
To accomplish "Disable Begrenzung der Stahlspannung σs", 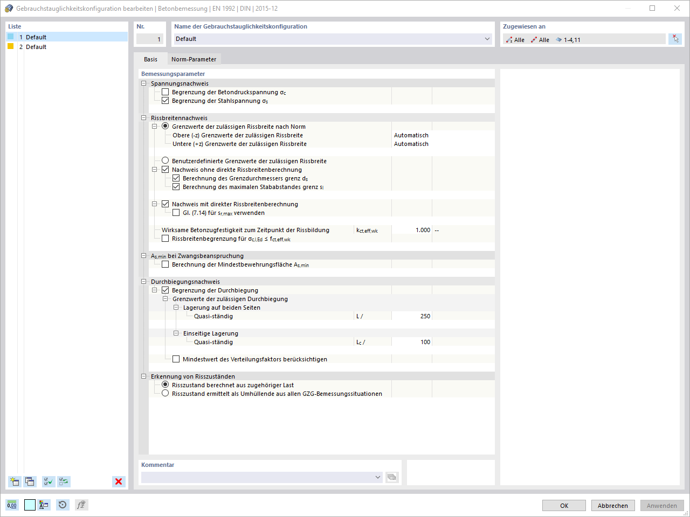I will coord(165,101).
